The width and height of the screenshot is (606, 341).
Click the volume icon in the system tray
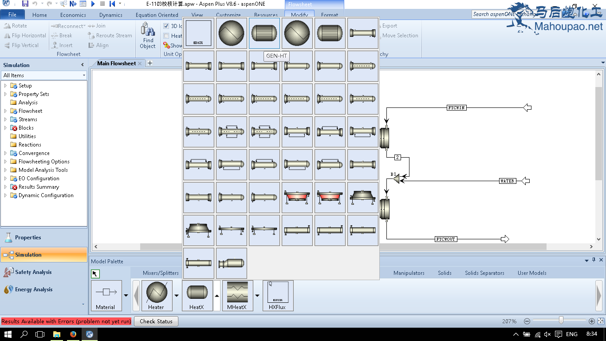pyautogui.click(x=547, y=334)
